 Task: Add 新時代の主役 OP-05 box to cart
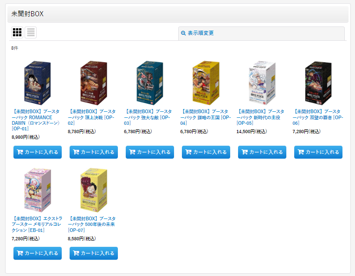[x=262, y=152]
